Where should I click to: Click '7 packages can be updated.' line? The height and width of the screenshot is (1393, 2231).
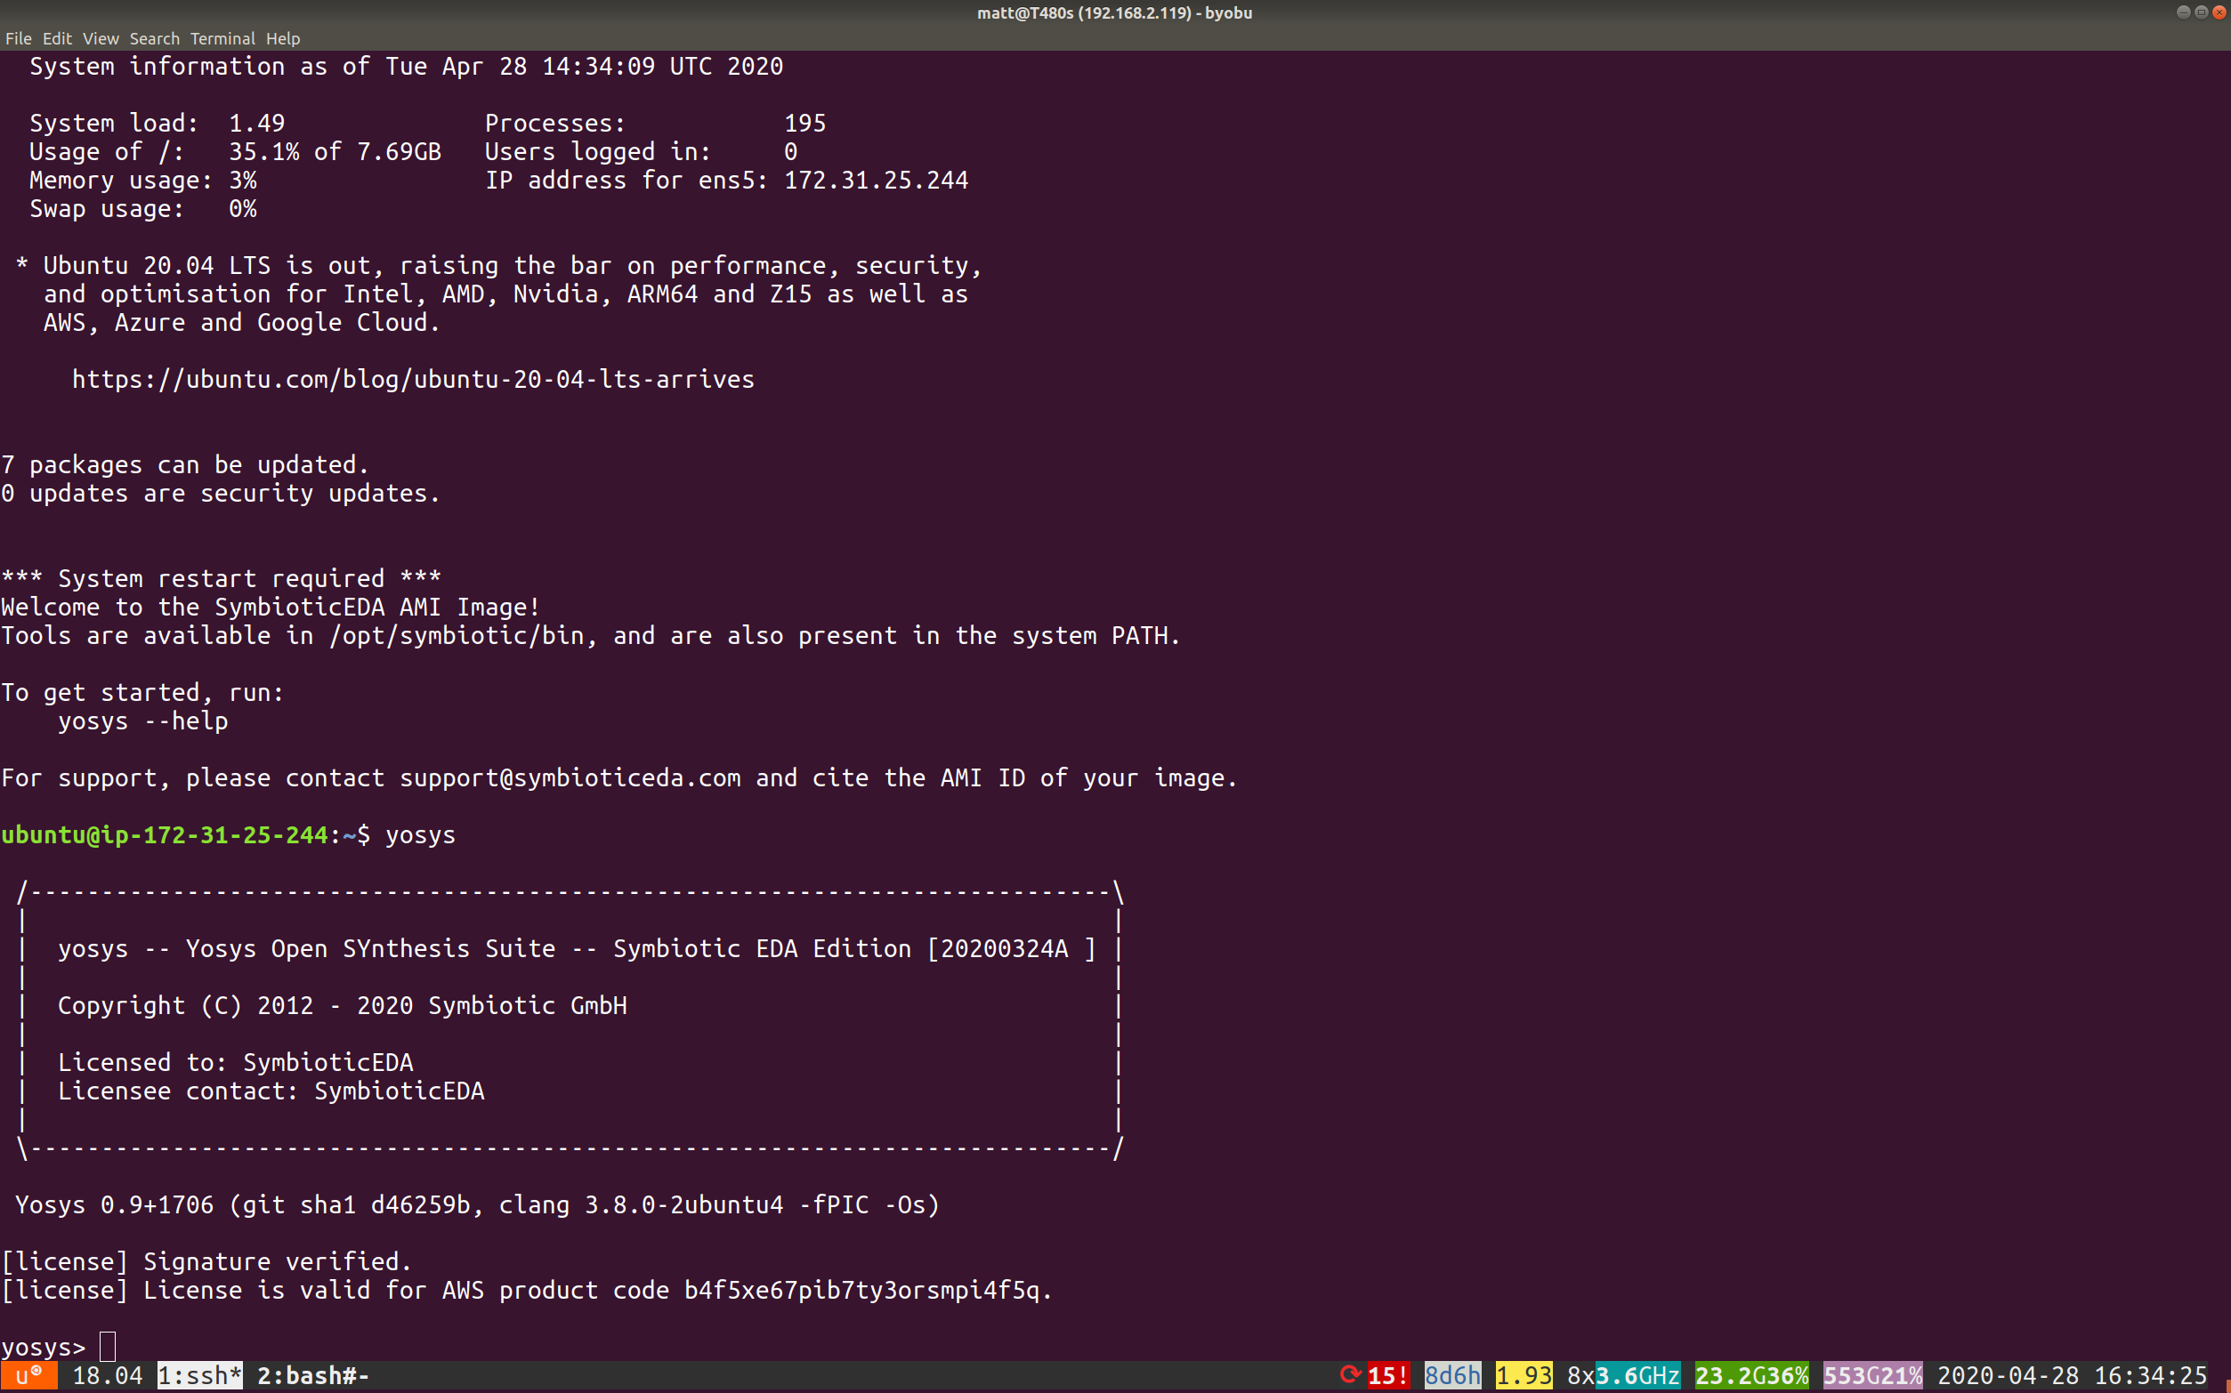click(x=184, y=464)
